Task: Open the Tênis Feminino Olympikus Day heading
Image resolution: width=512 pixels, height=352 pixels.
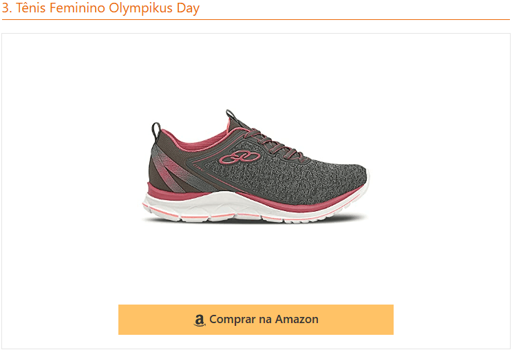Action: [100, 8]
